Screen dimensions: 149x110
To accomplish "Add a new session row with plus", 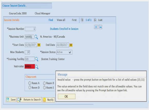I will pos(96,27).
